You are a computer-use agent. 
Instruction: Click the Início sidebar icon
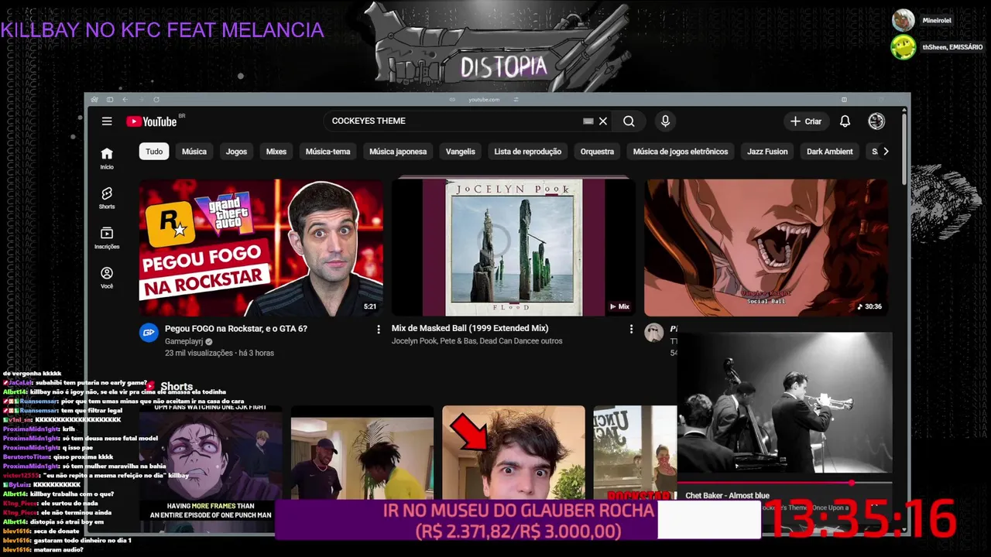(x=107, y=158)
